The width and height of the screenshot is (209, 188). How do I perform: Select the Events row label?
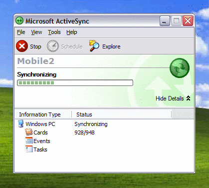point(42,141)
